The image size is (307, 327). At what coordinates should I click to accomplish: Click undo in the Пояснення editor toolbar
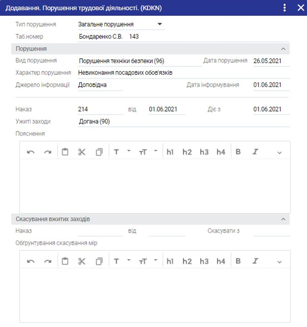pos(31,152)
